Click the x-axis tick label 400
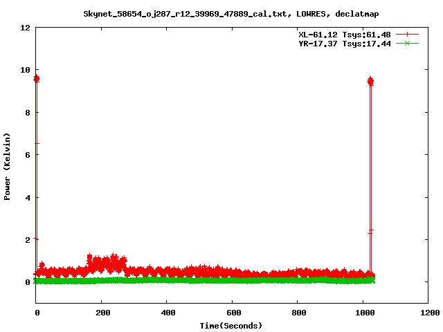The image size is (443, 332). (x=168, y=313)
